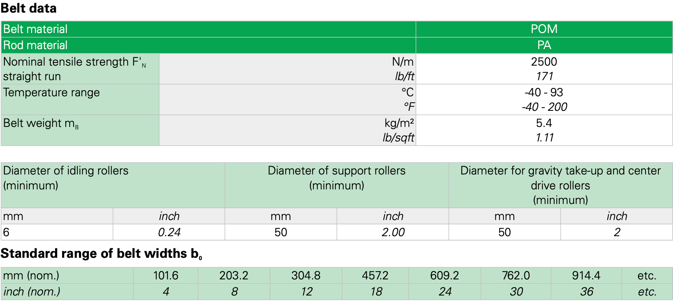
Task: Select the 101.6 mm belt width cell
Action: click(165, 275)
